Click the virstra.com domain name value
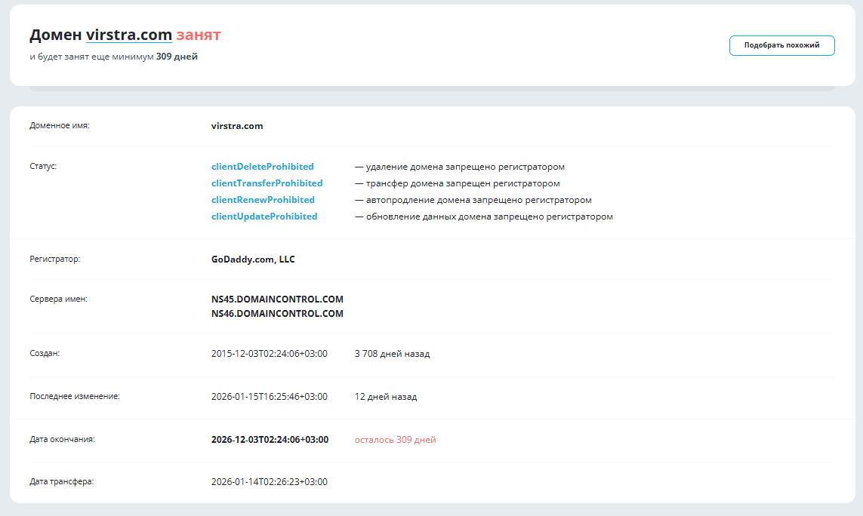The image size is (863, 516). [x=237, y=126]
